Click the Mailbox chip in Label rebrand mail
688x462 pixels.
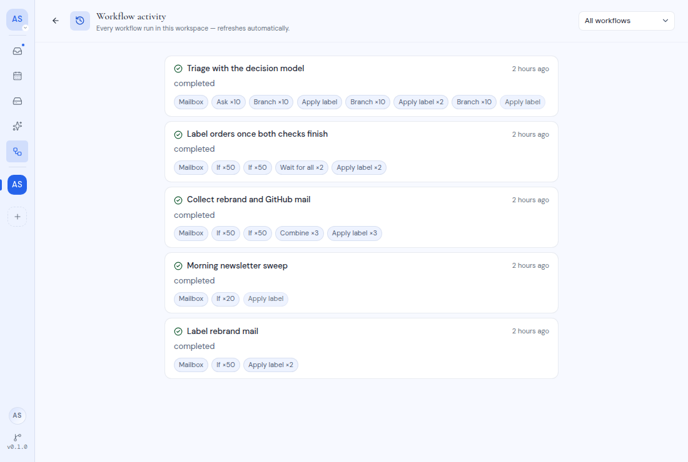coord(191,365)
